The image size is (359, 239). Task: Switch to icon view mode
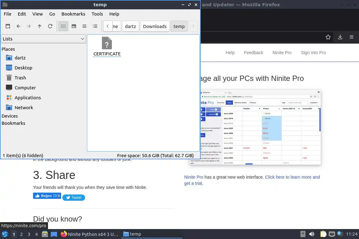tap(63, 26)
